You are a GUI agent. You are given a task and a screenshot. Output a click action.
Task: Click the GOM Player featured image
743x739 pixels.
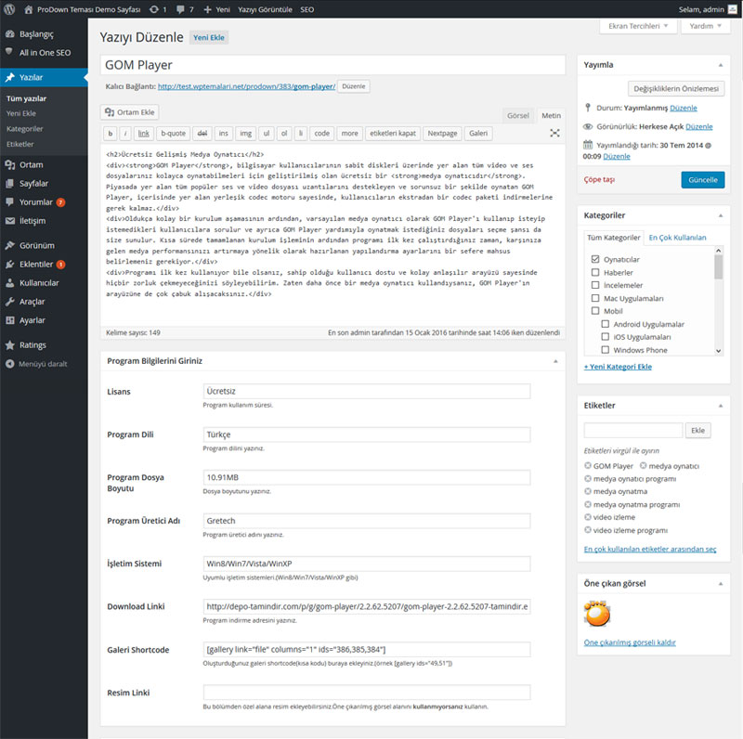597,614
